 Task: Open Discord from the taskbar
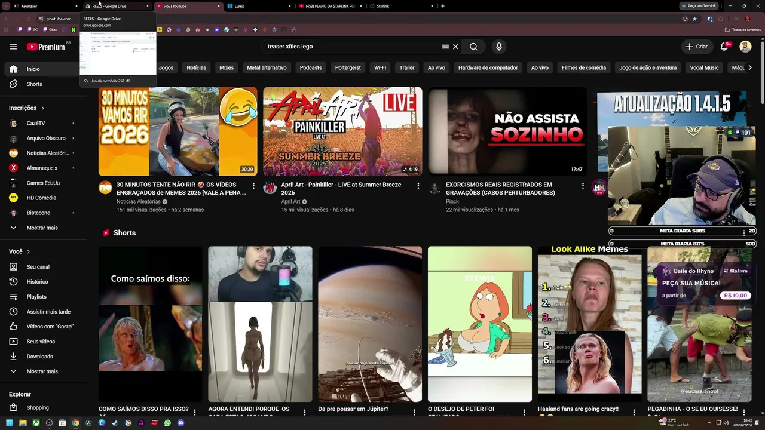point(180,423)
